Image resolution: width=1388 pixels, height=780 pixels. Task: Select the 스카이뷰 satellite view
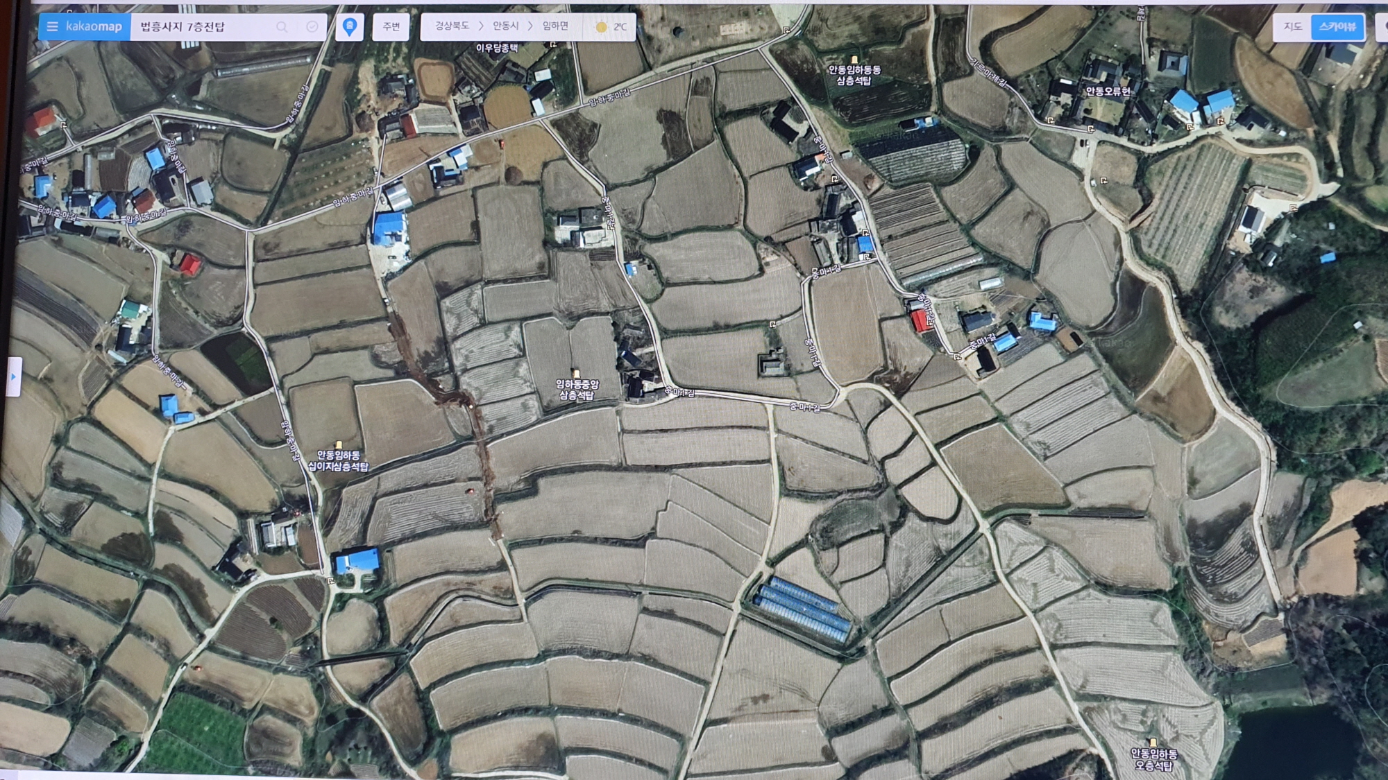1337,26
